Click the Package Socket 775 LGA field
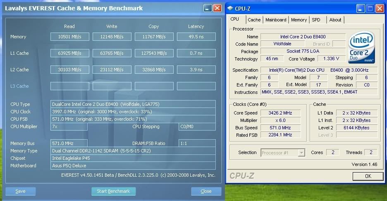This screenshot has height=201, width=387. [x=303, y=51]
